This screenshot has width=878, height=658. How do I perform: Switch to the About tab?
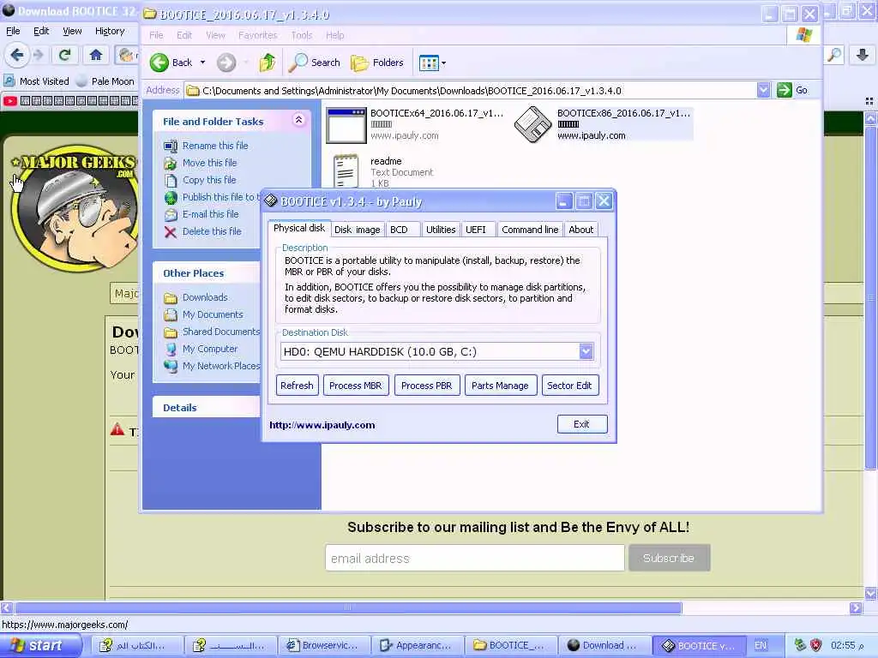(580, 230)
